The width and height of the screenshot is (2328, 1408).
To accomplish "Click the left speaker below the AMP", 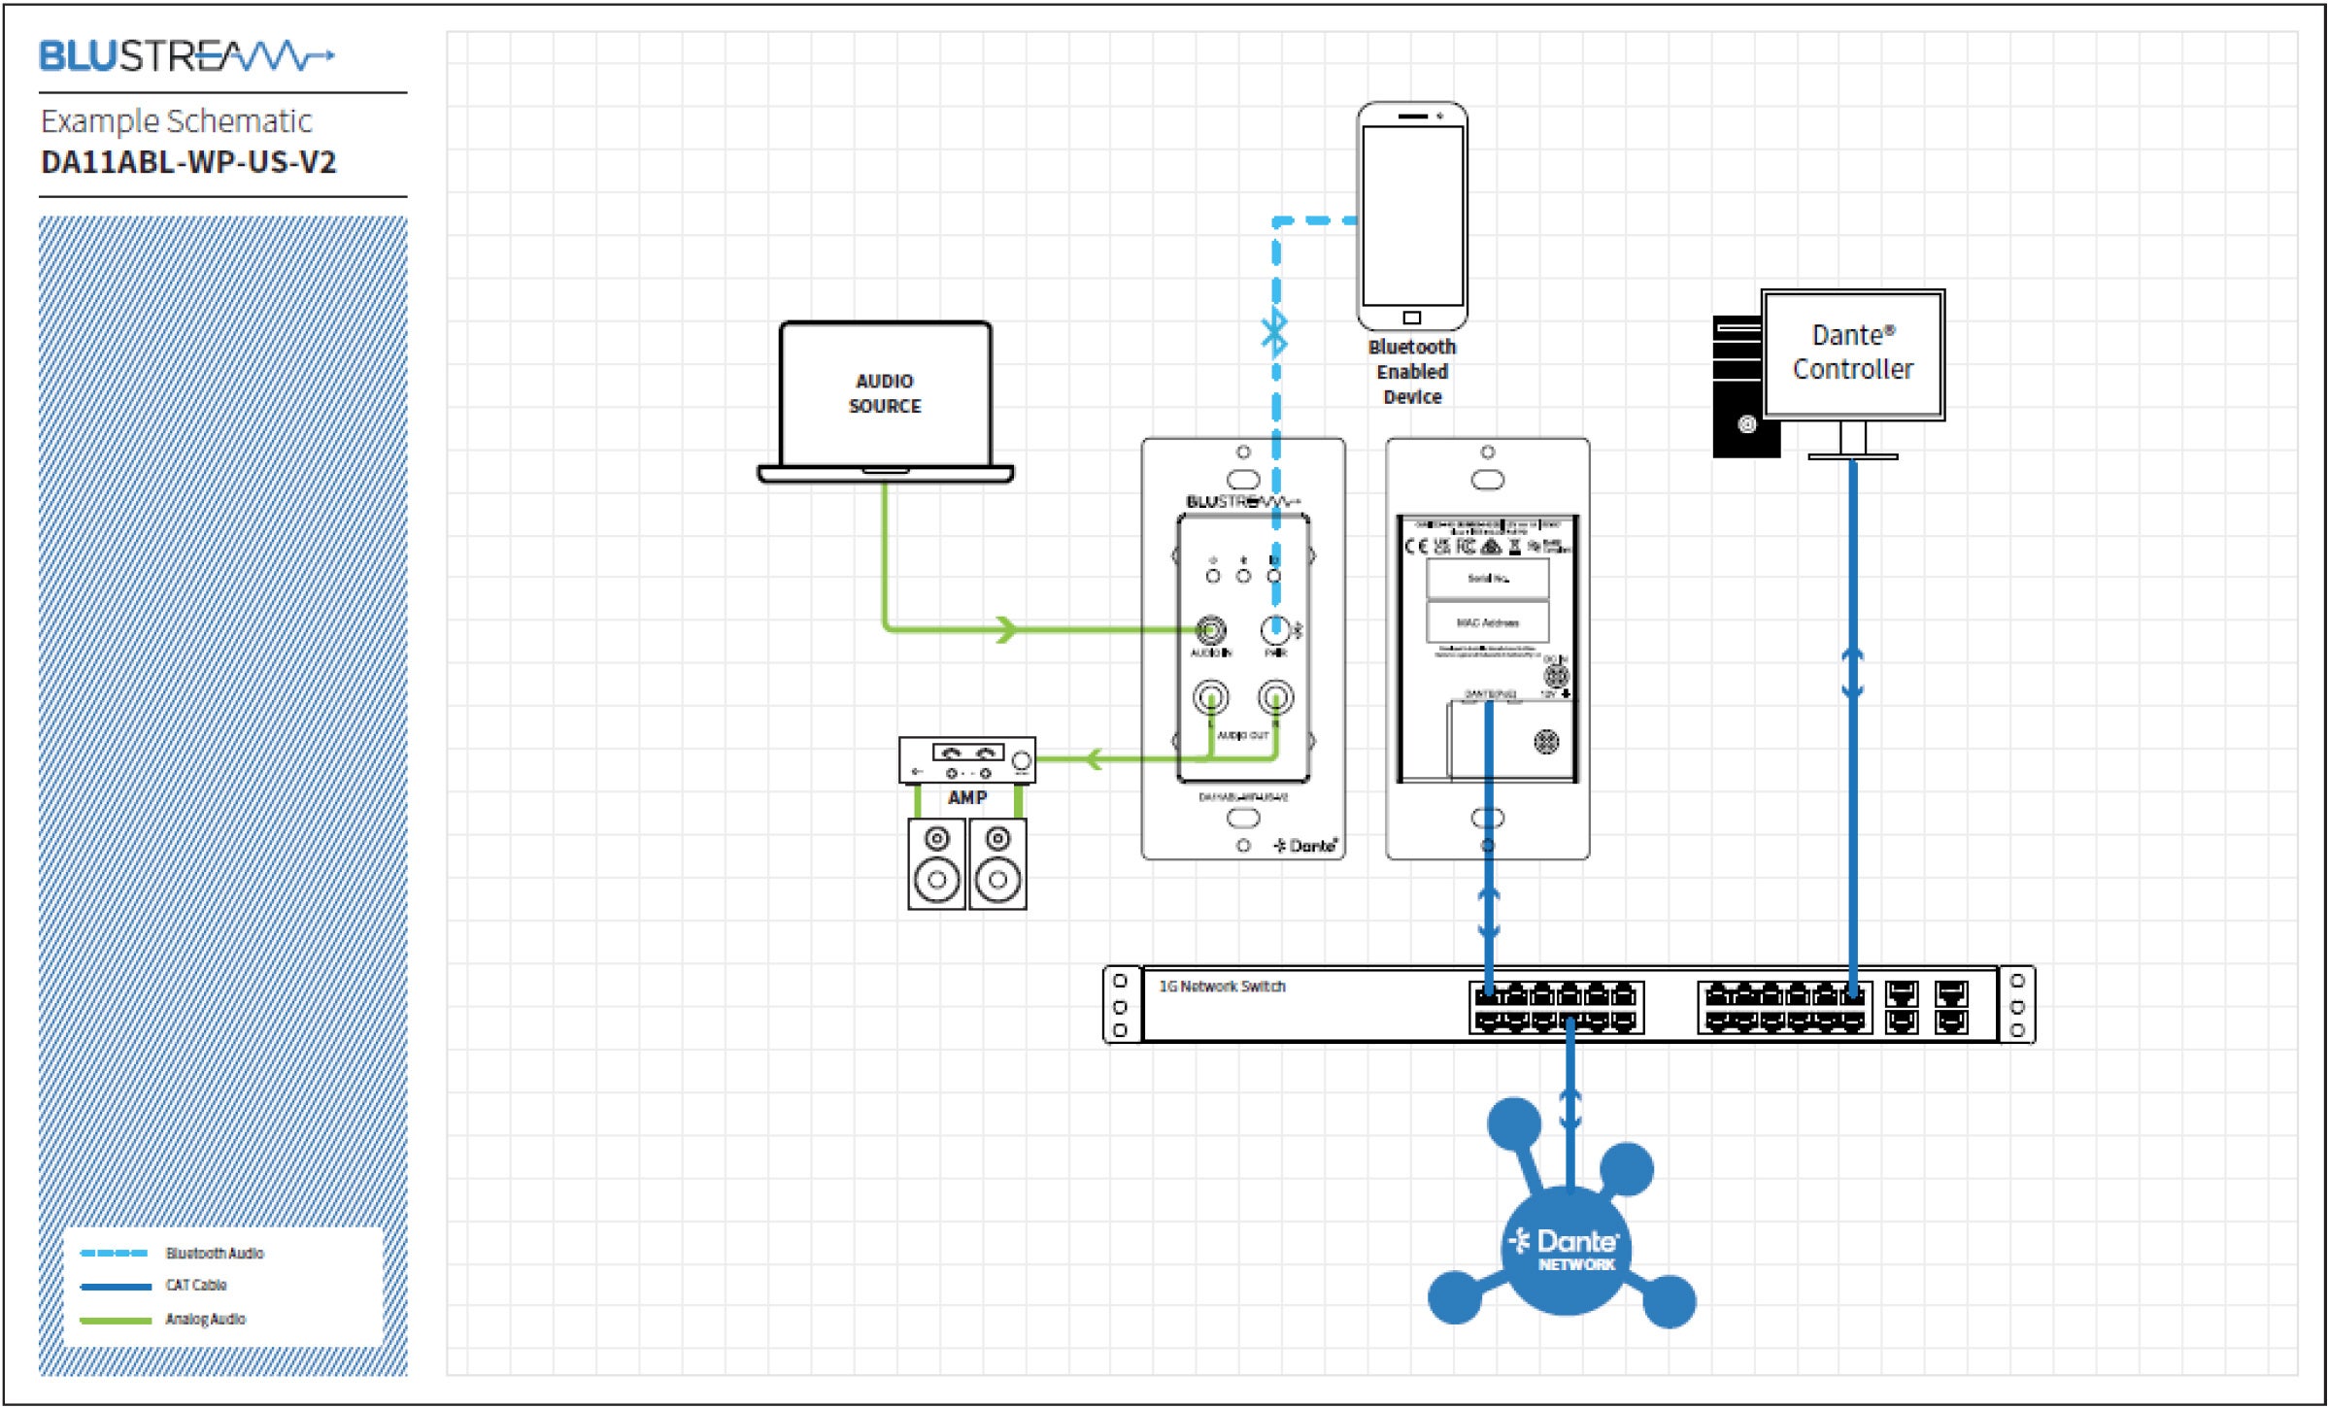I will [935, 863].
